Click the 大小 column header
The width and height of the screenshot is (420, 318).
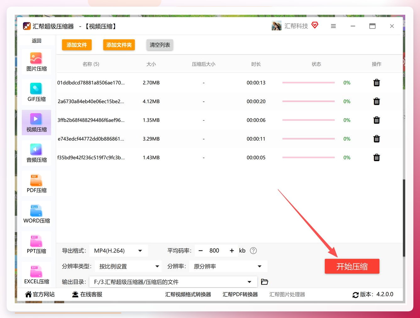151,64
